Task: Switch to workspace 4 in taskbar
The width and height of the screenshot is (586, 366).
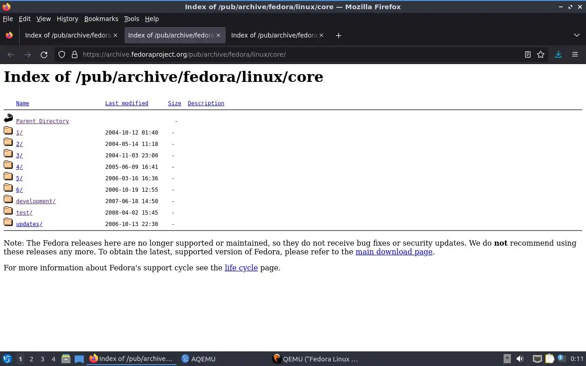Action: [53, 359]
